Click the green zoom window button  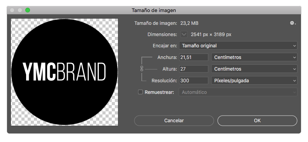pyautogui.click(x=28, y=10)
